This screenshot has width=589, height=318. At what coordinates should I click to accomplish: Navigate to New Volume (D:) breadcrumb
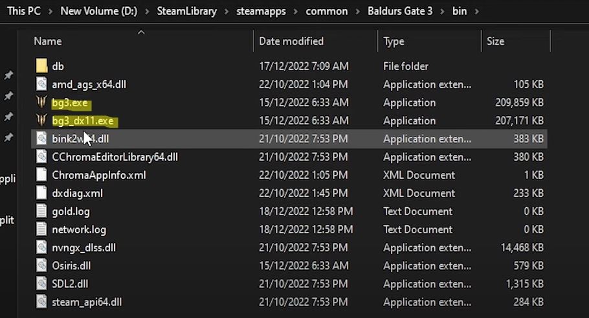pos(99,11)
